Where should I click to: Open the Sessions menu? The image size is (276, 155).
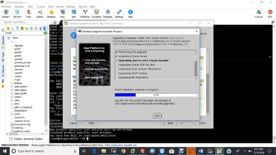click(x=19, y=6)
